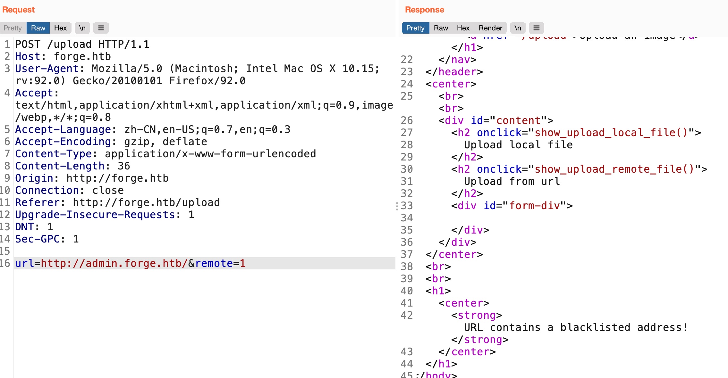Select the Raw tab in Request
The image size is (728, 378).
38,28
